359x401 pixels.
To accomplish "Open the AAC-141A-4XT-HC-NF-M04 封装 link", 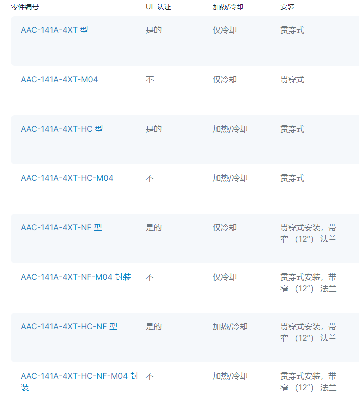I will point(79,382).
